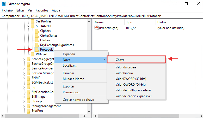Click the Protocols folder icon
Viewport: 203px width, 118px height.
37,50
